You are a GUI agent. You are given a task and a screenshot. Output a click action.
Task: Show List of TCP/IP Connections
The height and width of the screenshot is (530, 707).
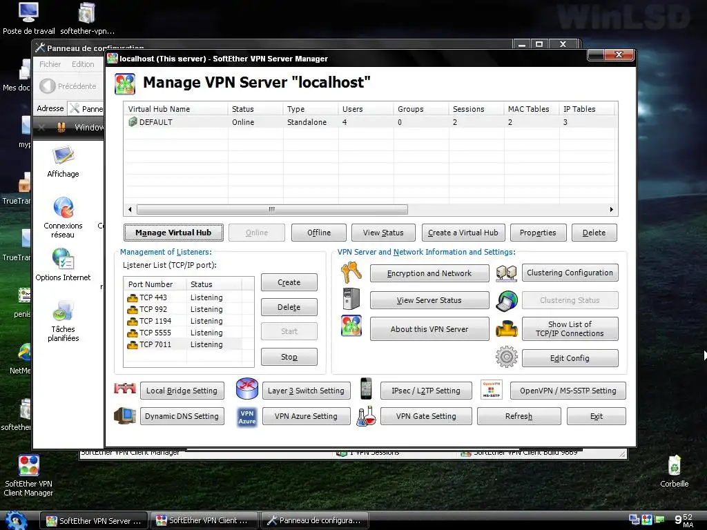[x=570, y=328]
